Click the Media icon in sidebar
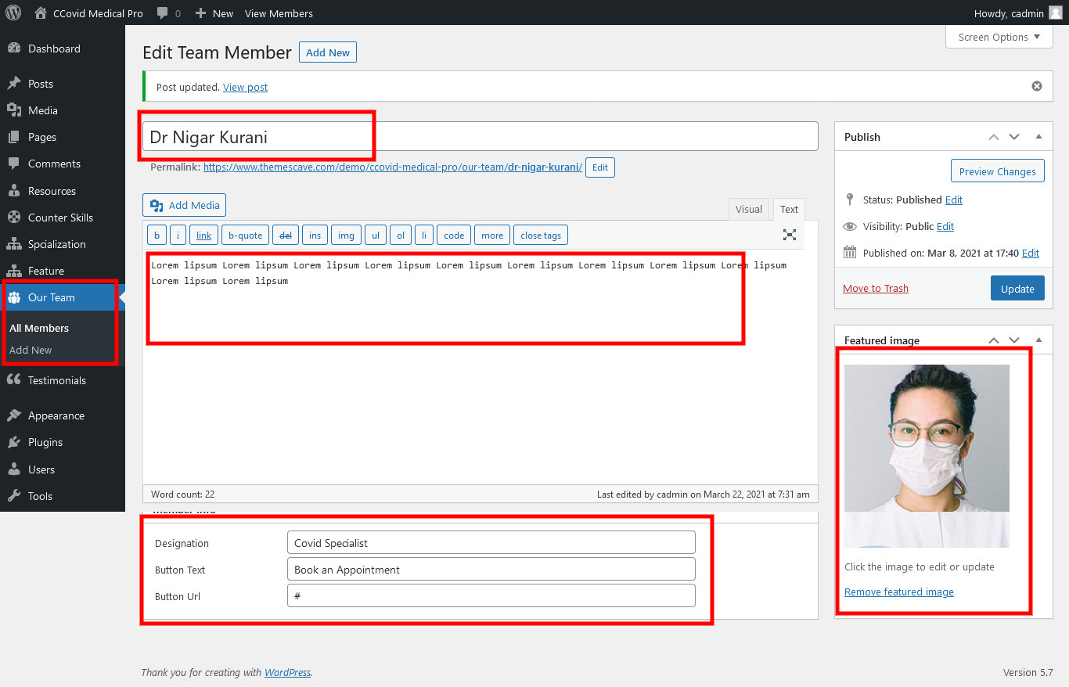Viewport: 1069px width, 687px height. [x=14, y=110]
